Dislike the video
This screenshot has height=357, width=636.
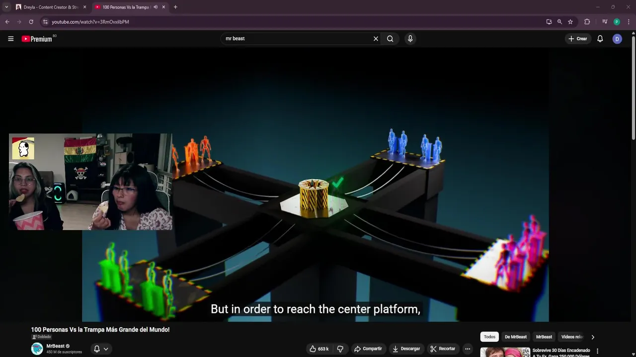[x=340, y=349]
